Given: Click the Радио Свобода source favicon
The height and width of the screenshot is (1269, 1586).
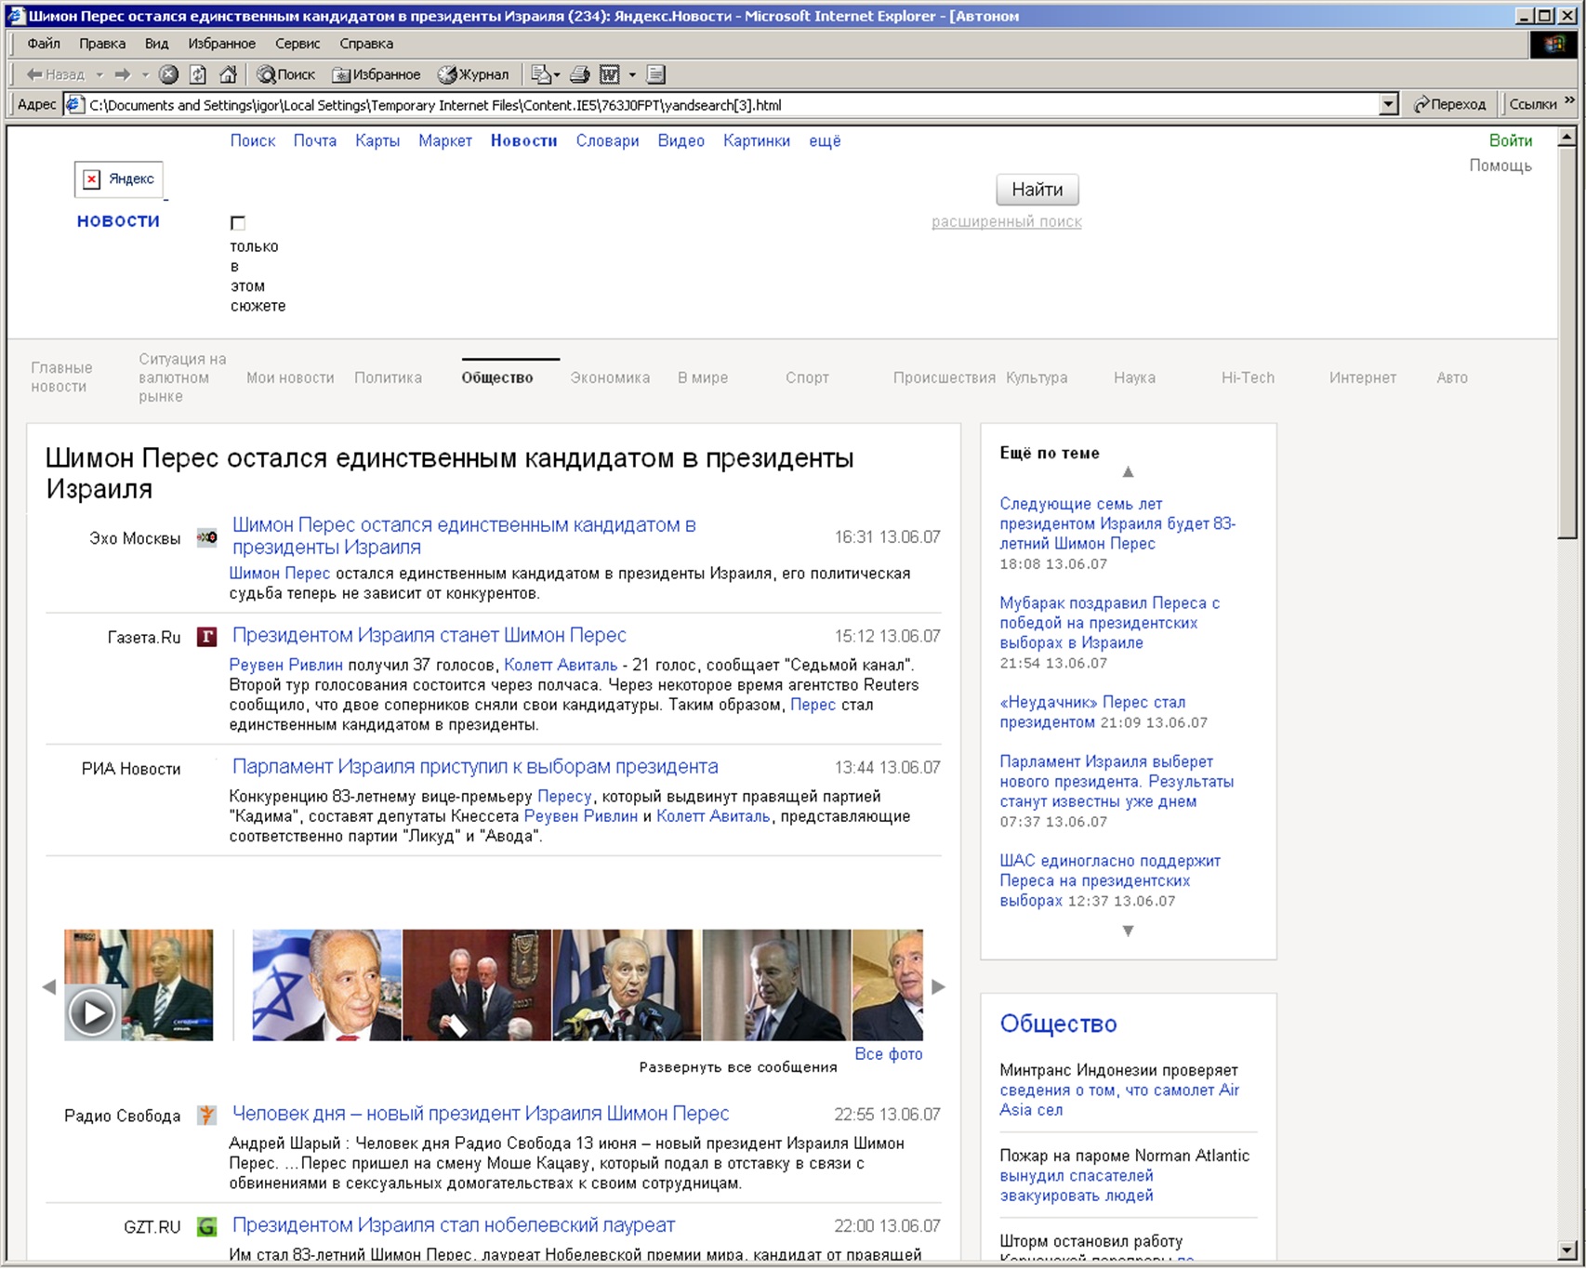Looking at the screenshot, I should [x=206, y=1115].
